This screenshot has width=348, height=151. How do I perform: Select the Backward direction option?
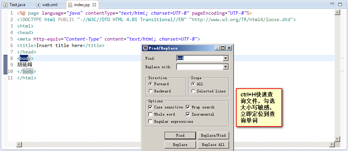pyautogui.click(x=151, y=91)
